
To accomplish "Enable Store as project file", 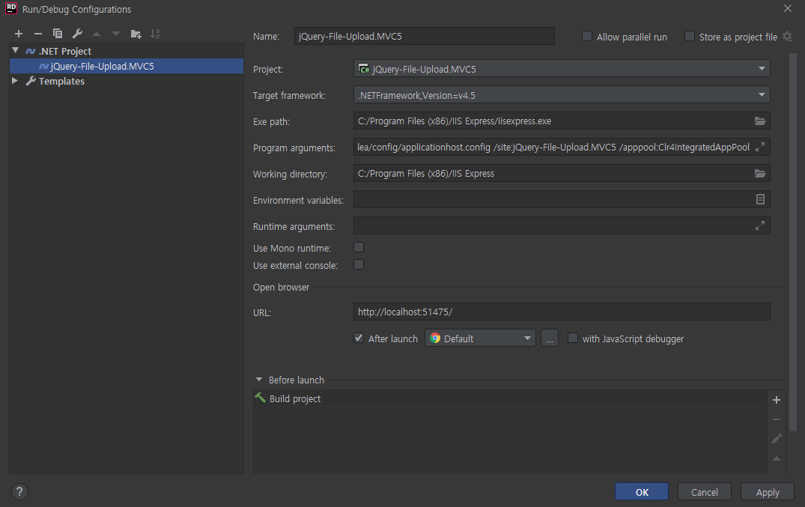I will click(689, 37).
